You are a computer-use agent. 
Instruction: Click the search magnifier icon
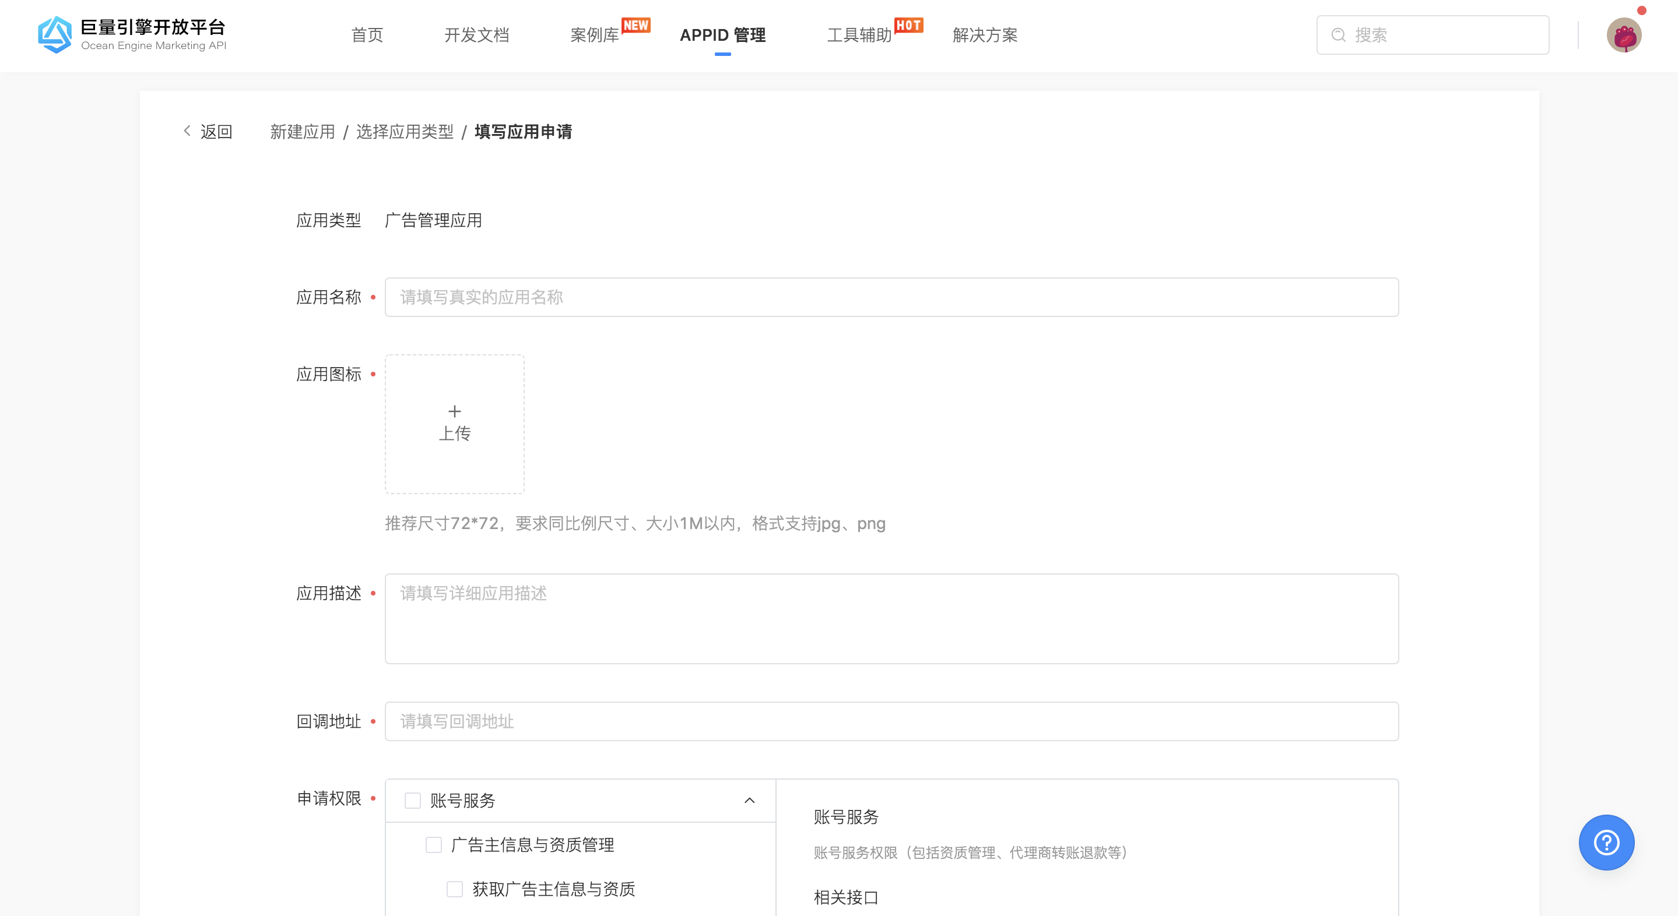[1339, 34]
